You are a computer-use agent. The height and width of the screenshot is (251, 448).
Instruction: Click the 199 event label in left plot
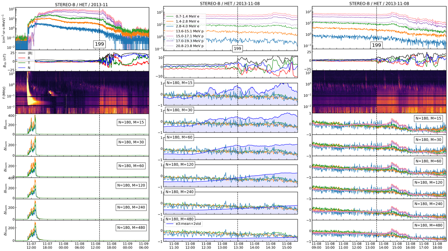99,44
